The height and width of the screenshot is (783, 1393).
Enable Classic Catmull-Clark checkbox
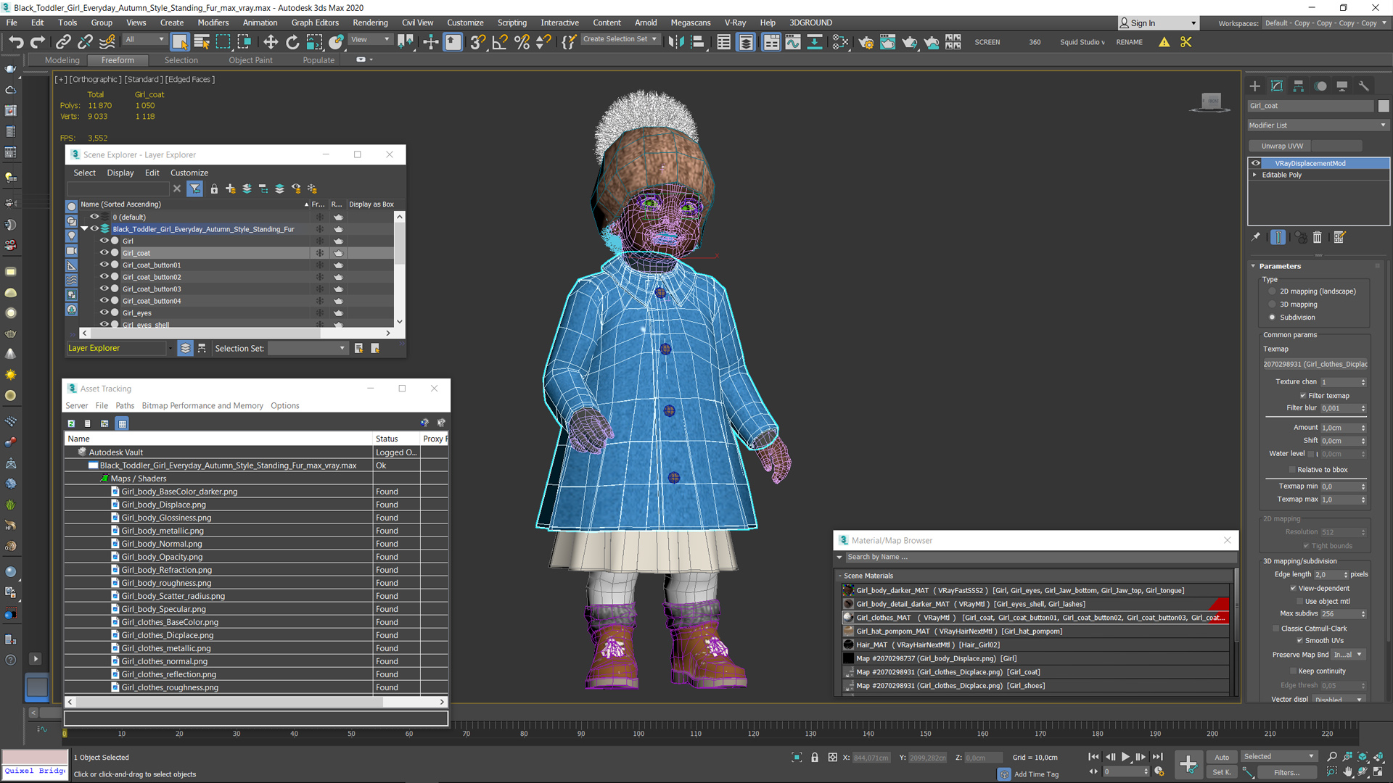pos(1276,629)
